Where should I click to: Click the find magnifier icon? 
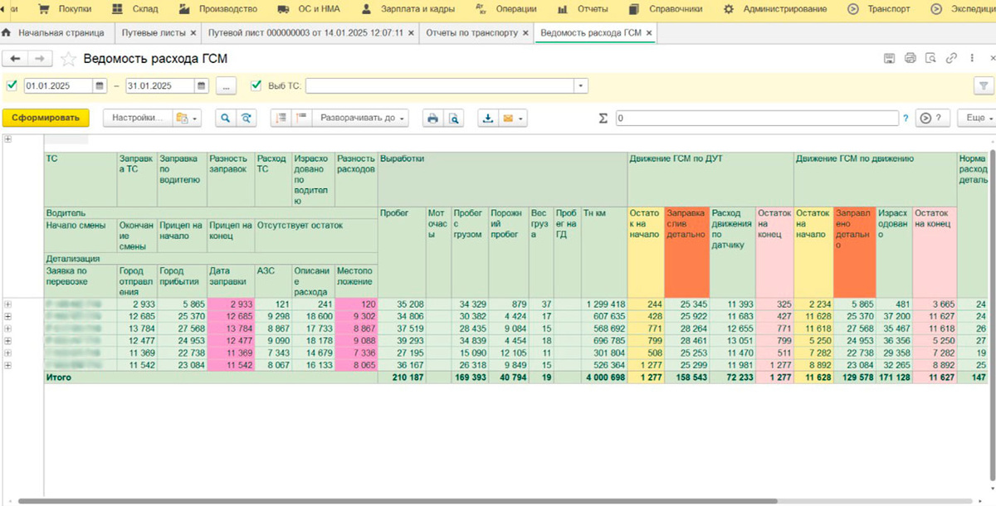coord(224,118)
